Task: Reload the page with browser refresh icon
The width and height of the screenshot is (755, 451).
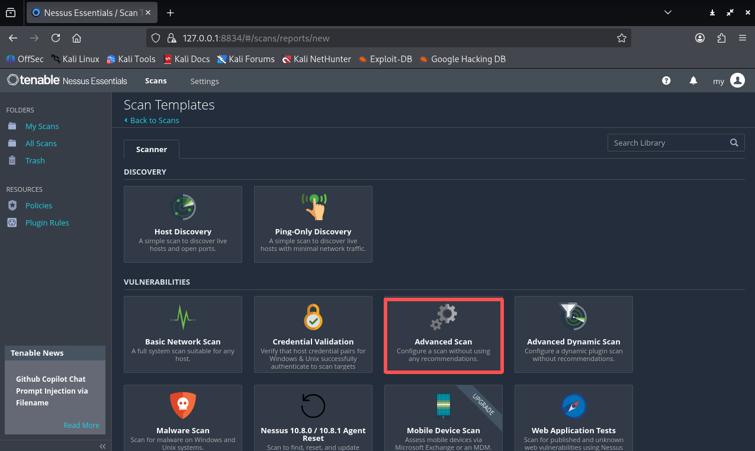Action: [56, 38]
